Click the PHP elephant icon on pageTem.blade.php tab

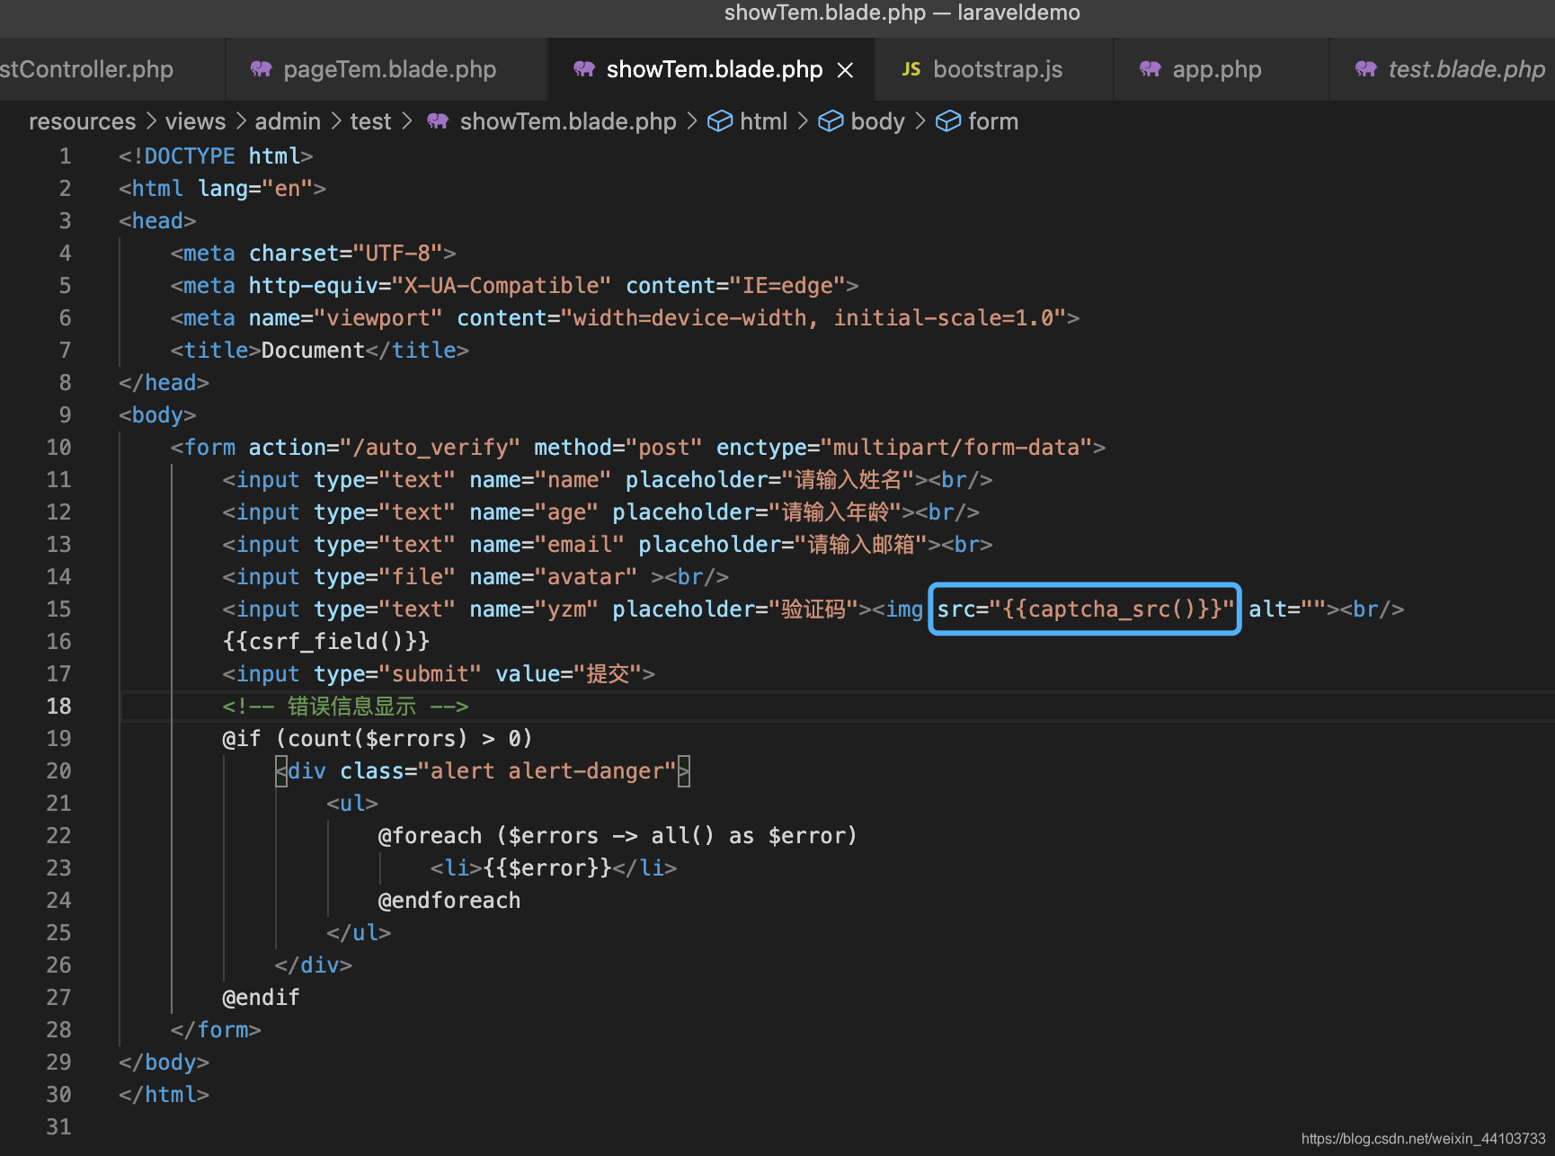point(262,69)
